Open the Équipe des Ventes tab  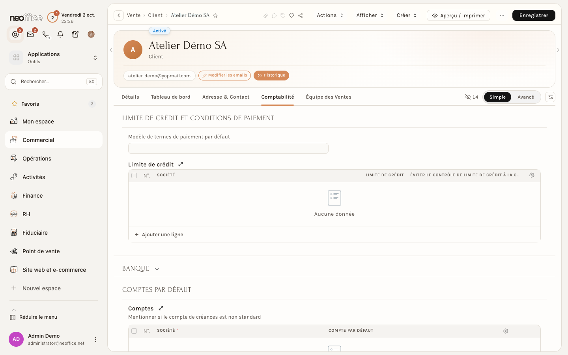(329, 97)
